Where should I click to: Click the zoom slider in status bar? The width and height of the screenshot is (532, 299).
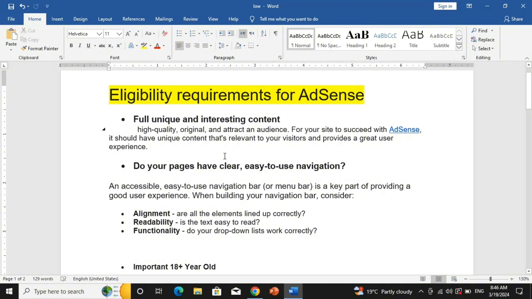pos(490,279)
